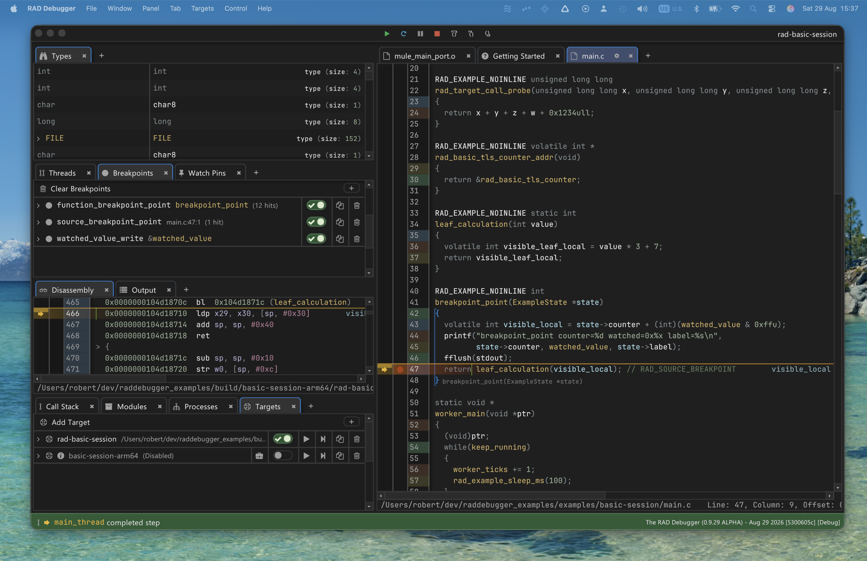Open the Panel menu
Screen dimensions: 867x561
point(150,8)
